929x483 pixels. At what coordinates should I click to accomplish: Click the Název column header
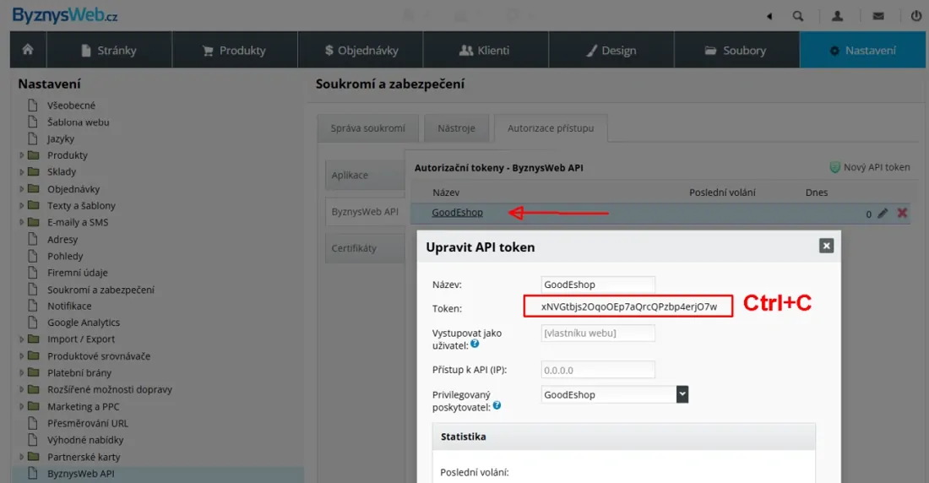[x=446, y=193]
